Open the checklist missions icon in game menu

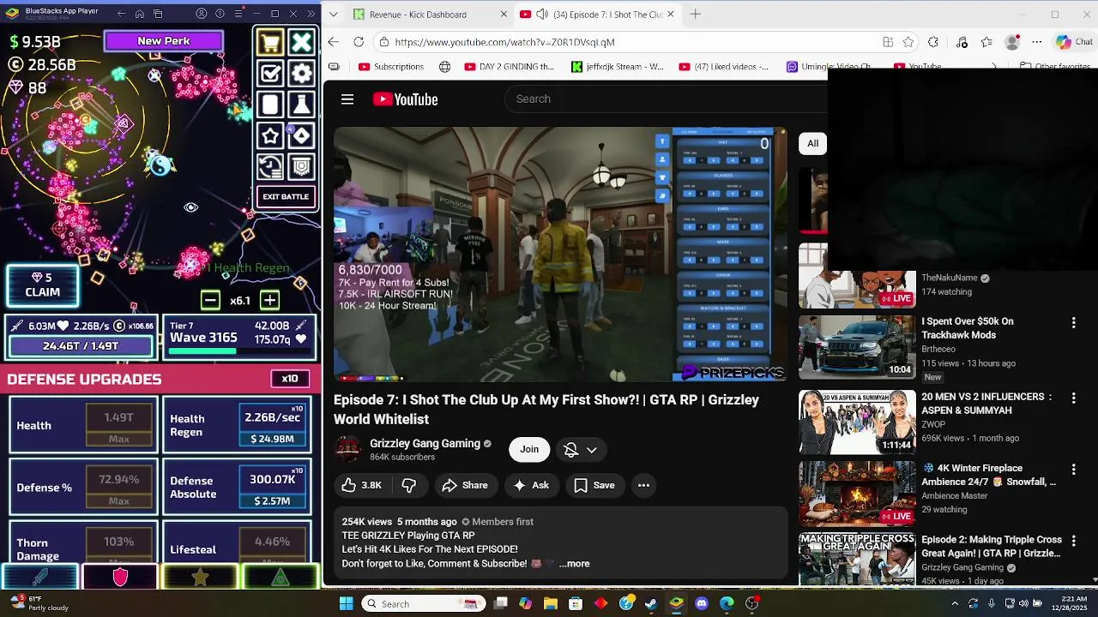pos(270,74)
